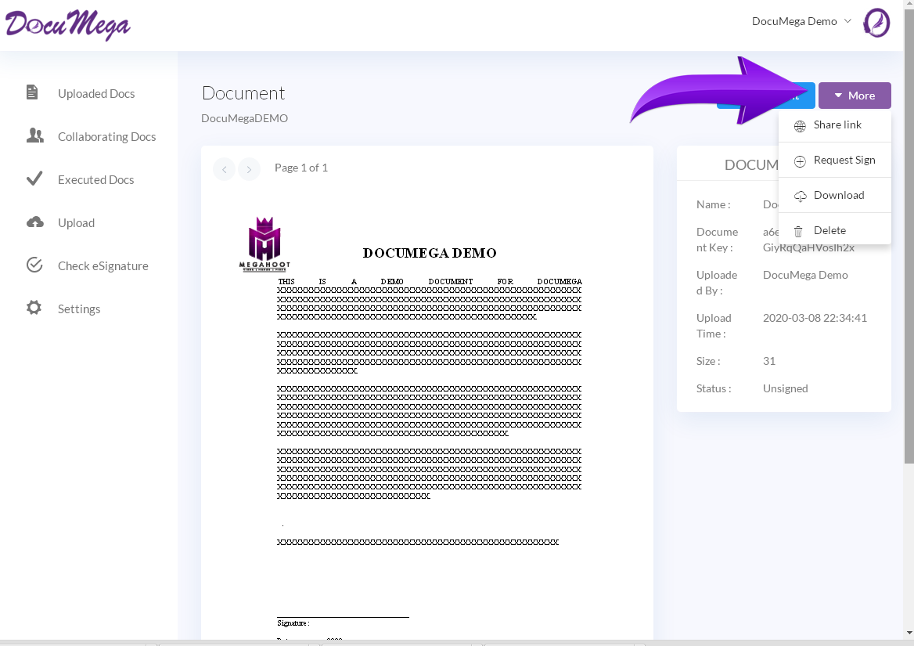Choose Share link from More menu

click(835, 125)
